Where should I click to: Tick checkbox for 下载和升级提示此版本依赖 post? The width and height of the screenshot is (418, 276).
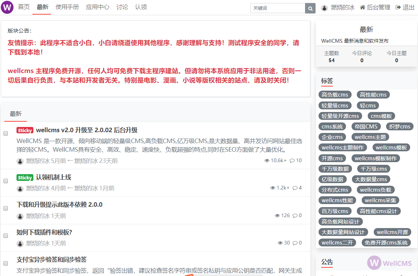coord(6,208)
